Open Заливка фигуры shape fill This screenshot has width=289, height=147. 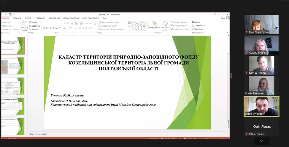tap(180, 22)
